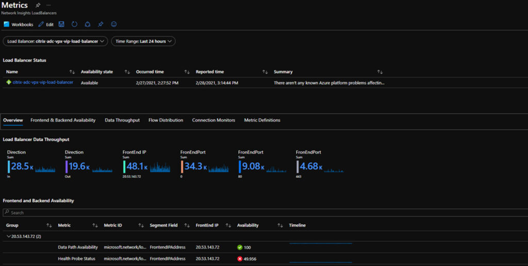The image size is (528, 266).
Task: Open the citrix-adc-vpx-vip-load-balancer link
Action: 43,82
